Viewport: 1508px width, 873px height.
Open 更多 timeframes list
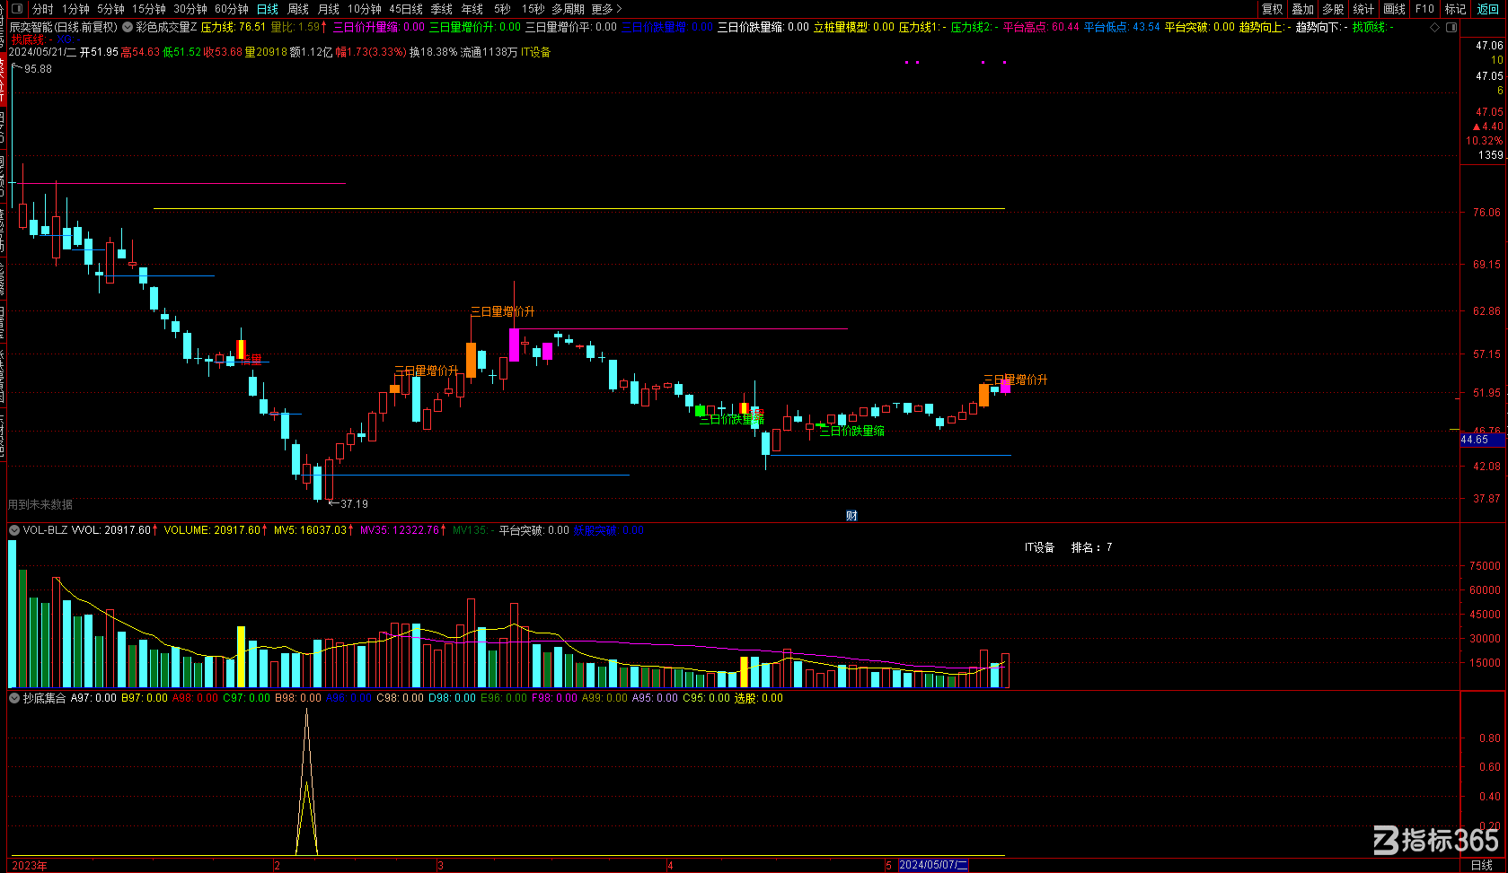[606, 9]
